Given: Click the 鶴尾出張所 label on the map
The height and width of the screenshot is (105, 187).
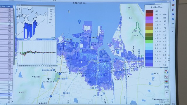Looking at the screenshot, I should coord(43,103).
